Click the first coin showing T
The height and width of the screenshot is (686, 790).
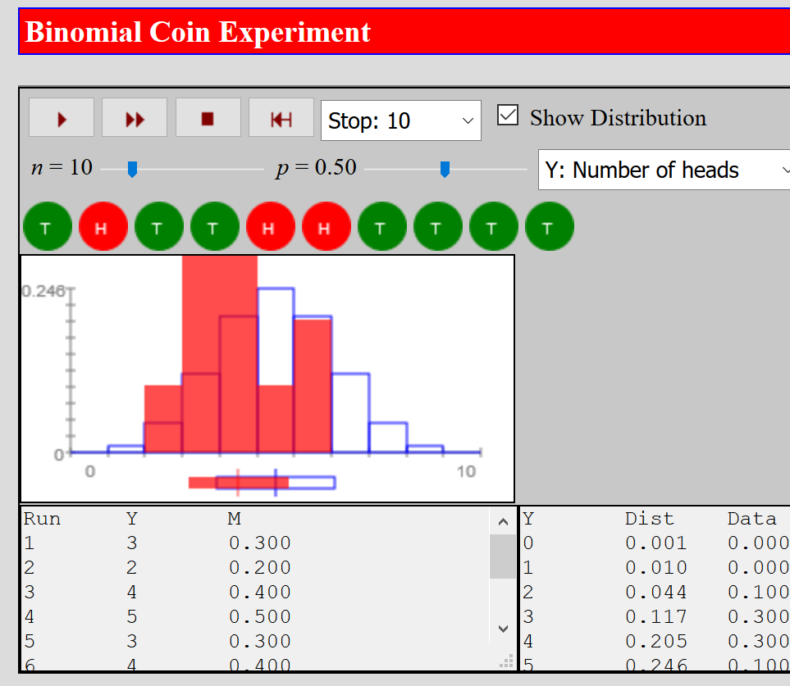point(48,226)
